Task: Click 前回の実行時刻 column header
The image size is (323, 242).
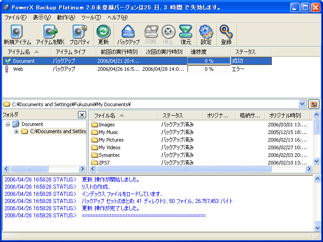Action: pos(118,52)
